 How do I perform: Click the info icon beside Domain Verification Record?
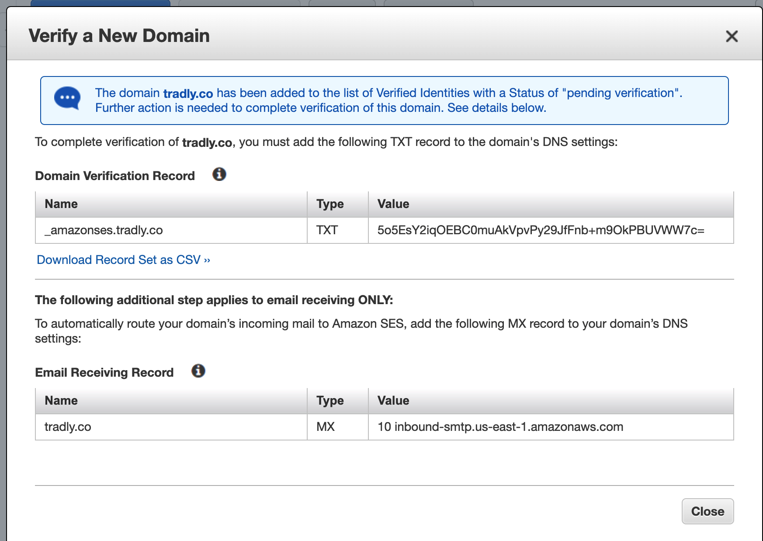(219, 174)
